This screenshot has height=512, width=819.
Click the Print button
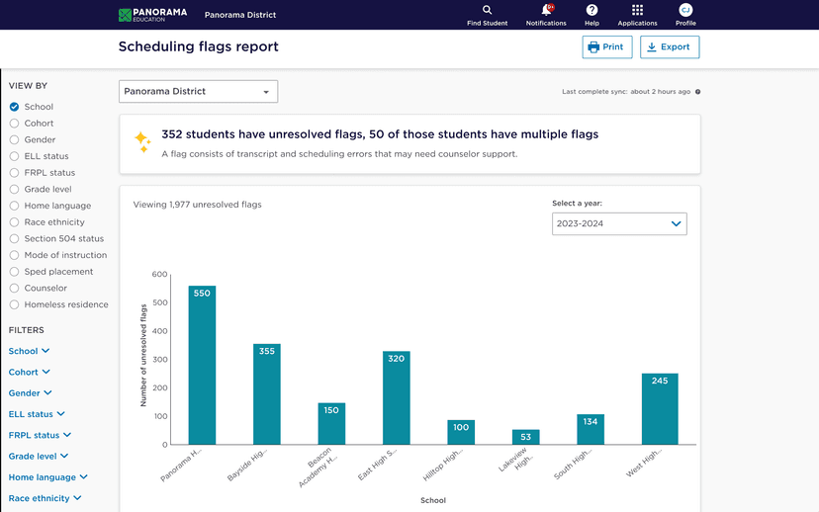pos(606,47)
